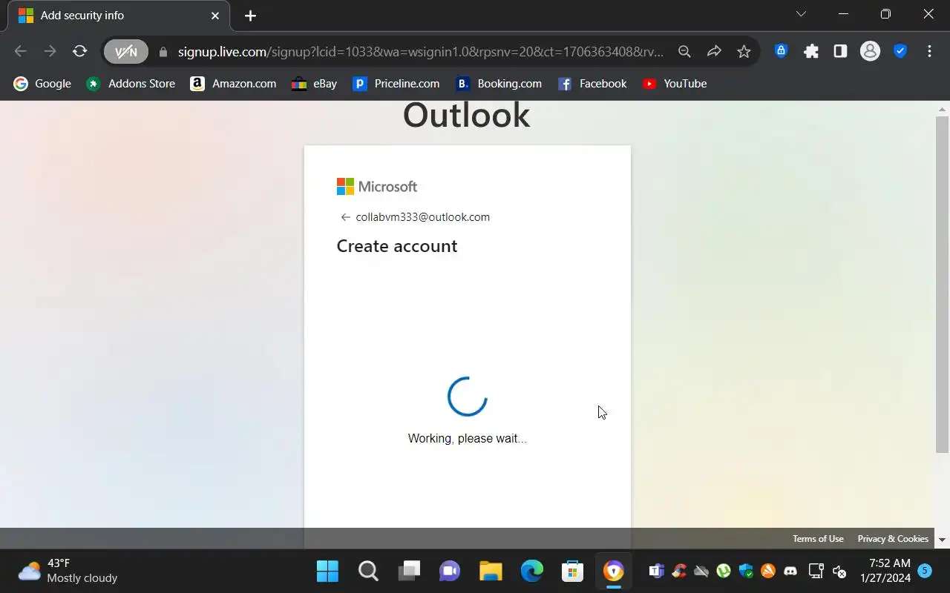The height and width of the screenshot is (593, 950).
Task: Toggle the VPN badge in address bar
Action: pos(126,51)
